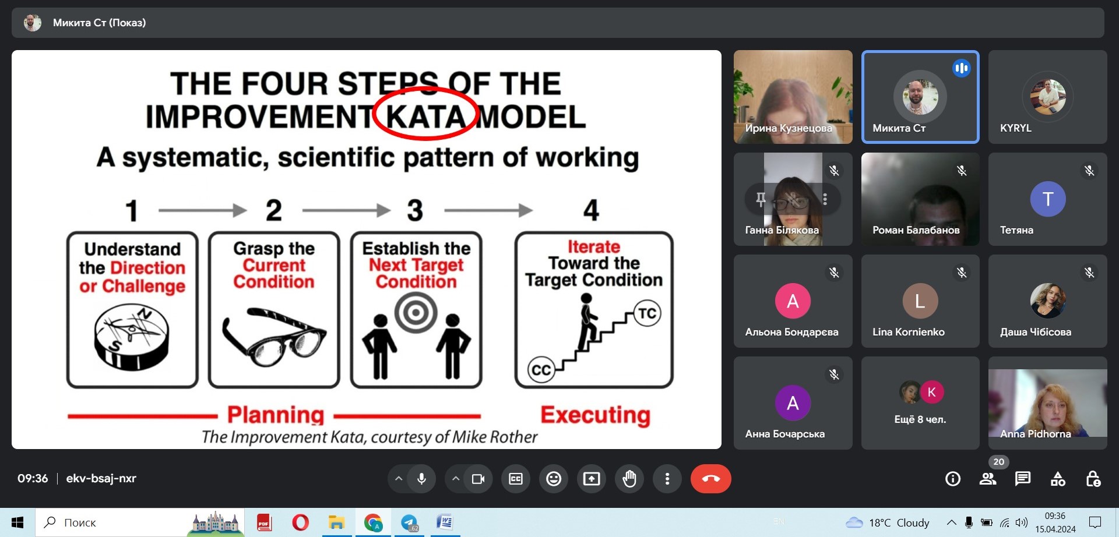Show the participants list
This screenshot has height=537, width=1119.
(x=988, y=479)
